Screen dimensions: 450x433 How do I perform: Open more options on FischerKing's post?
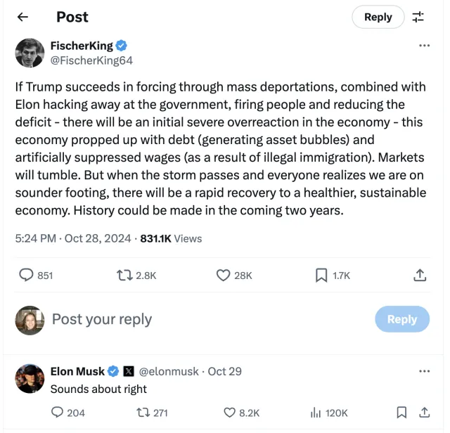(424, 46)
